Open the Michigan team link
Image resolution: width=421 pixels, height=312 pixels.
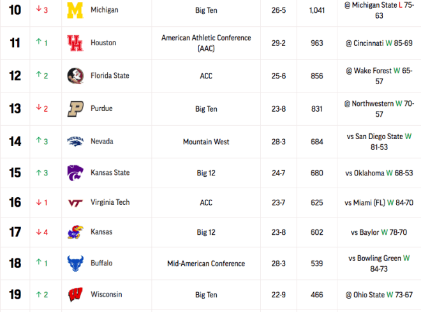pos(105,10)
